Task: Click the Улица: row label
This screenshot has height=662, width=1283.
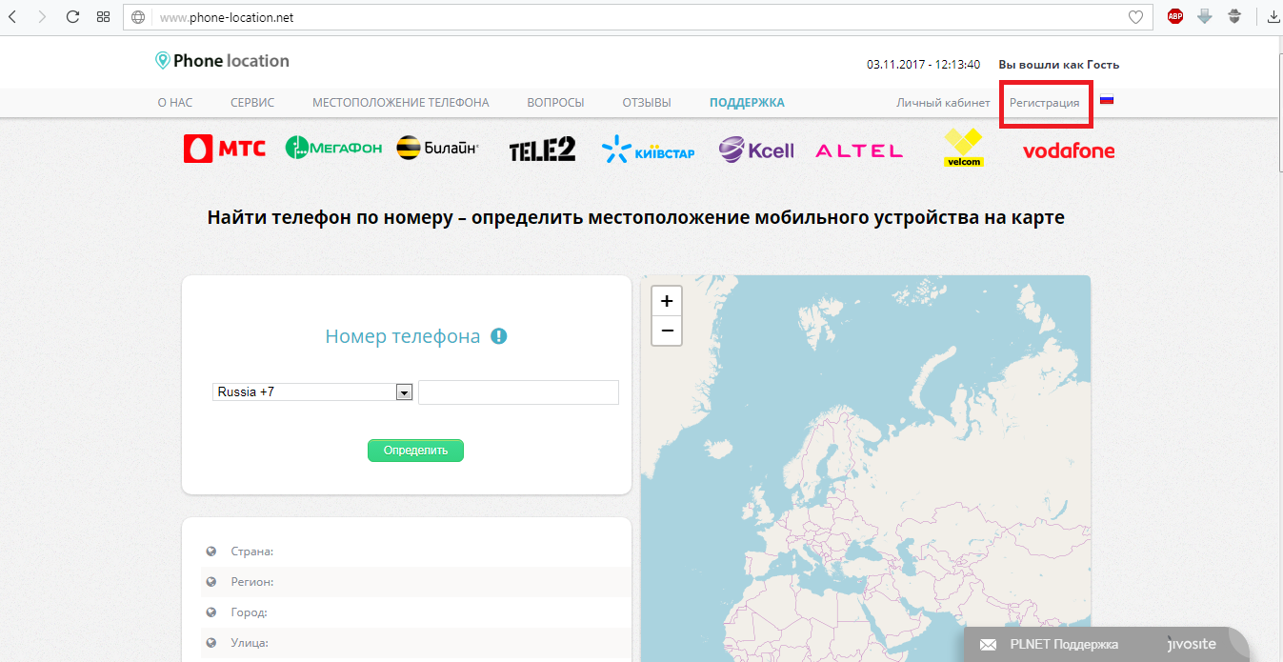Action: coord(250,643)
